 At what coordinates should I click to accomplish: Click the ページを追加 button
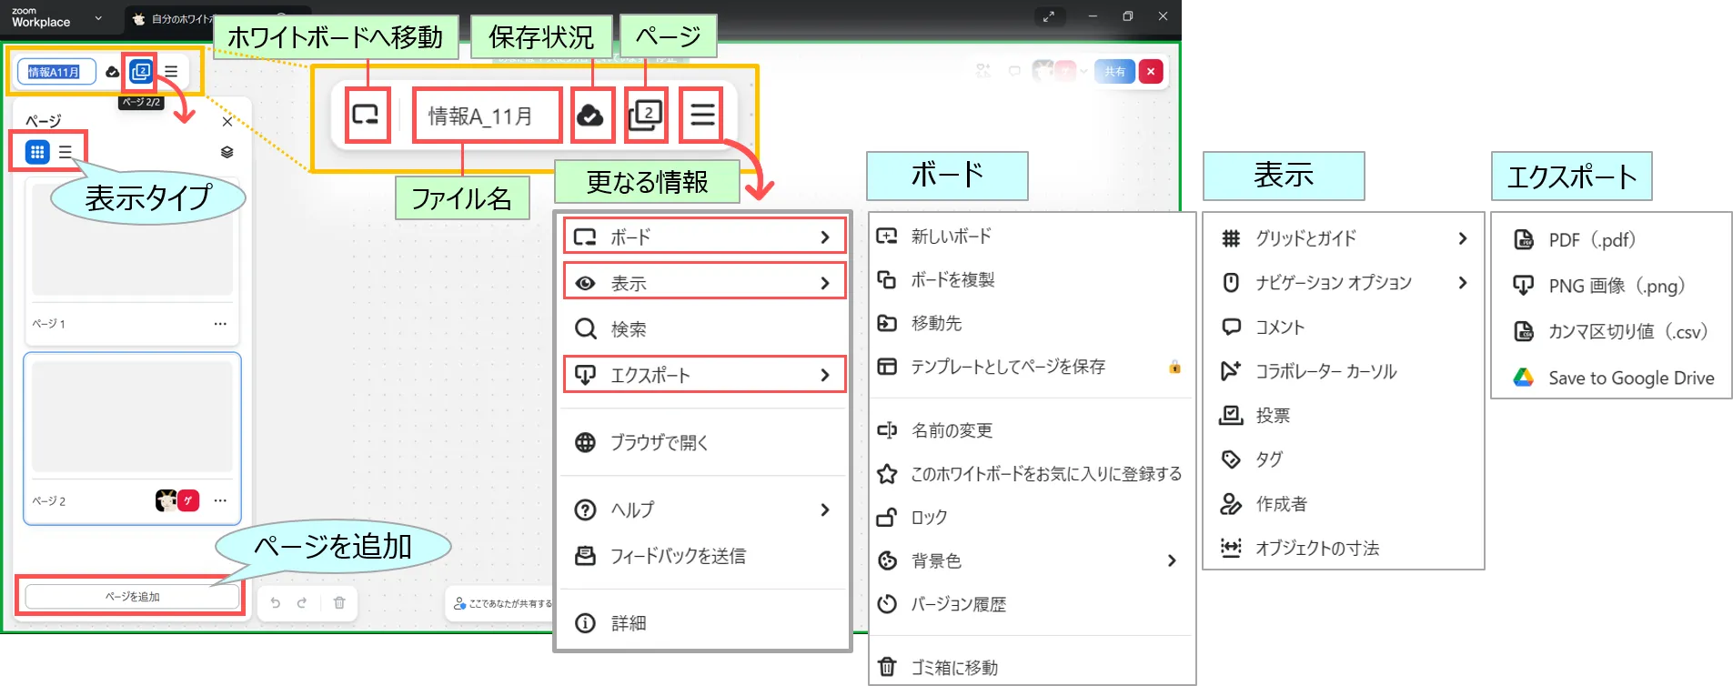pyautogui.click(x=132, y=597)
